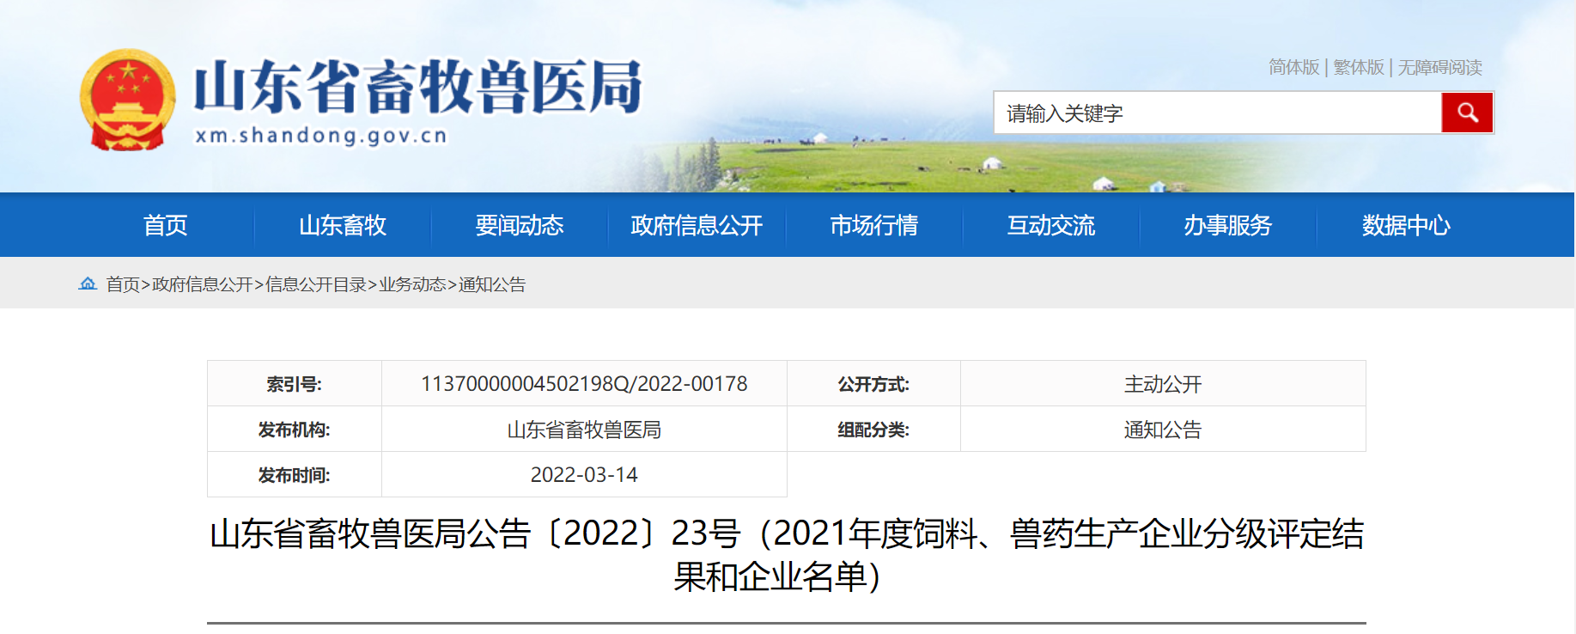Enable 无障碍阅读 accessibility mode
Image resolution: width=1576 pixels, height=634 pixels.
(1439, 67)
